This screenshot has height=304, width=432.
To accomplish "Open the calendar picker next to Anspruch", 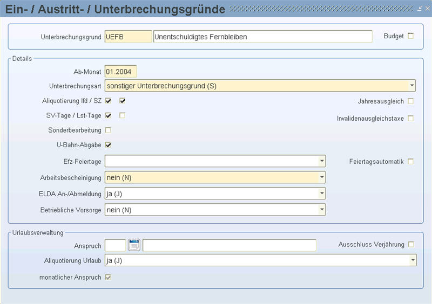I will point(134,245).
